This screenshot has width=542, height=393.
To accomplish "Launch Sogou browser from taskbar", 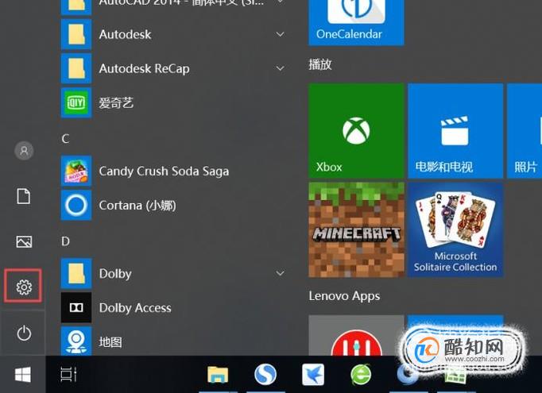I will coord(265,375).
